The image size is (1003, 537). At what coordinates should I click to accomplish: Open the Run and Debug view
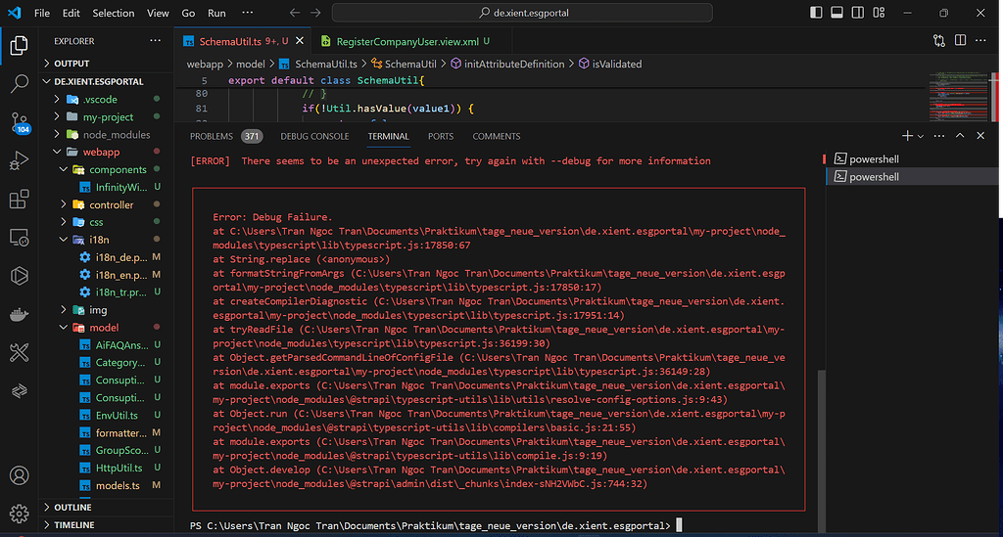pos(19,160)
